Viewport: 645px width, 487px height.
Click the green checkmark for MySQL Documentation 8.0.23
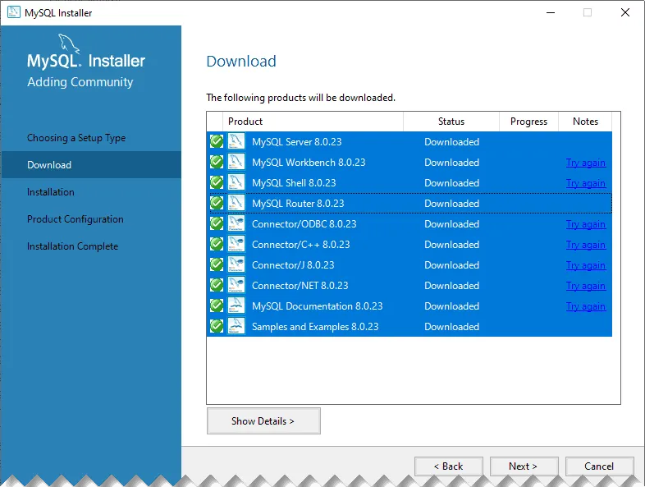coord(217,306)
